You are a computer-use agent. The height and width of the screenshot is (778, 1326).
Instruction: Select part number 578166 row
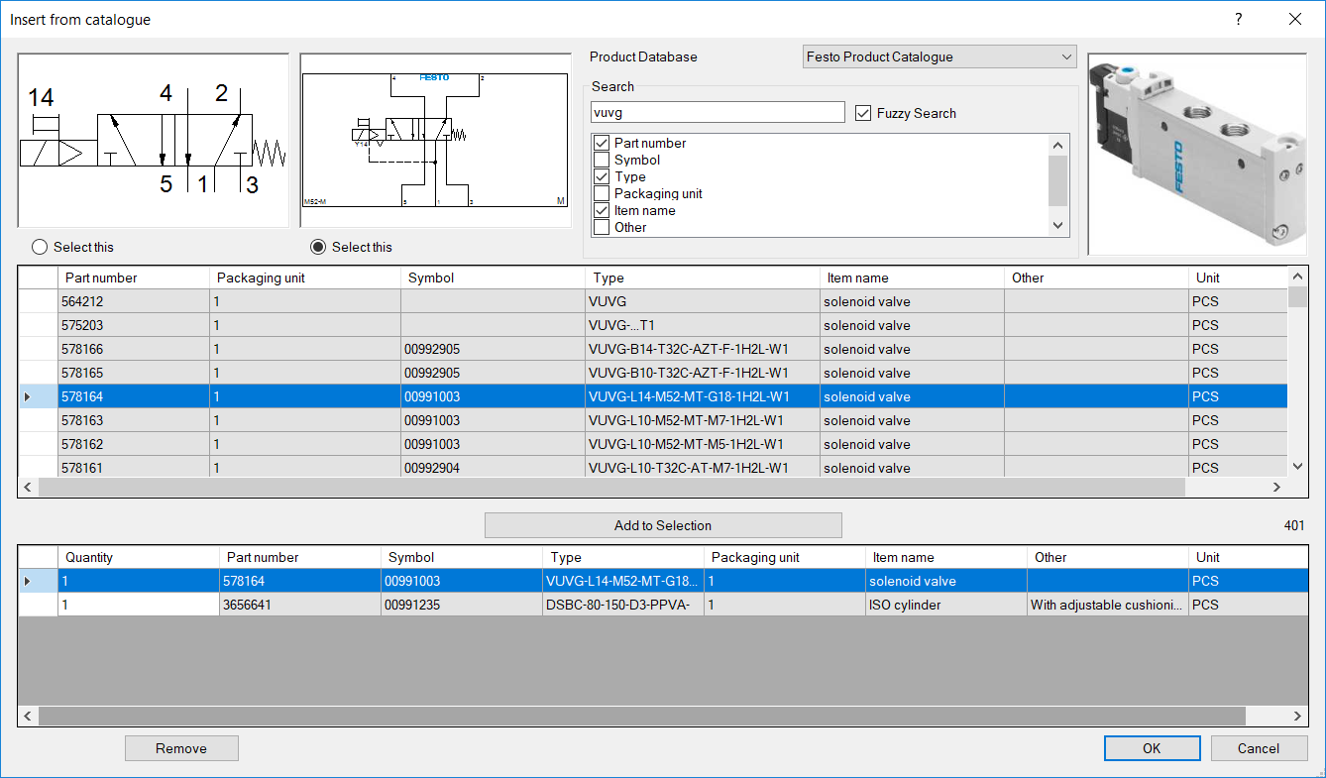pyautogui.click(x=653, y=349)
